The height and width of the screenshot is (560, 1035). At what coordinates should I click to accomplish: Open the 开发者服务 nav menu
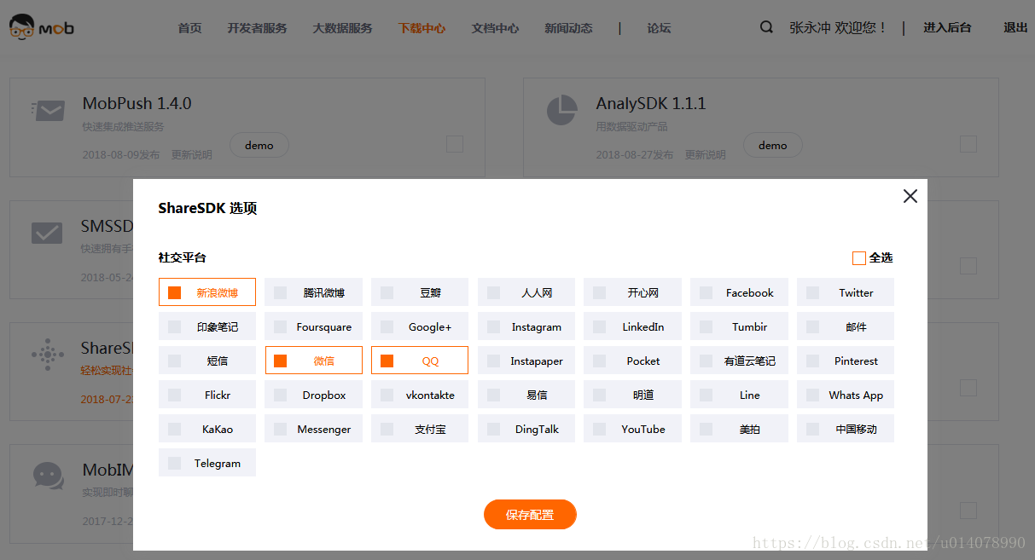(257, 28)
